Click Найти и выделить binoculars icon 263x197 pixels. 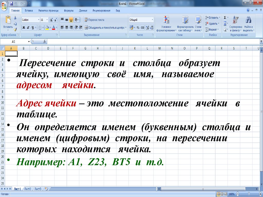coord(248,20)
